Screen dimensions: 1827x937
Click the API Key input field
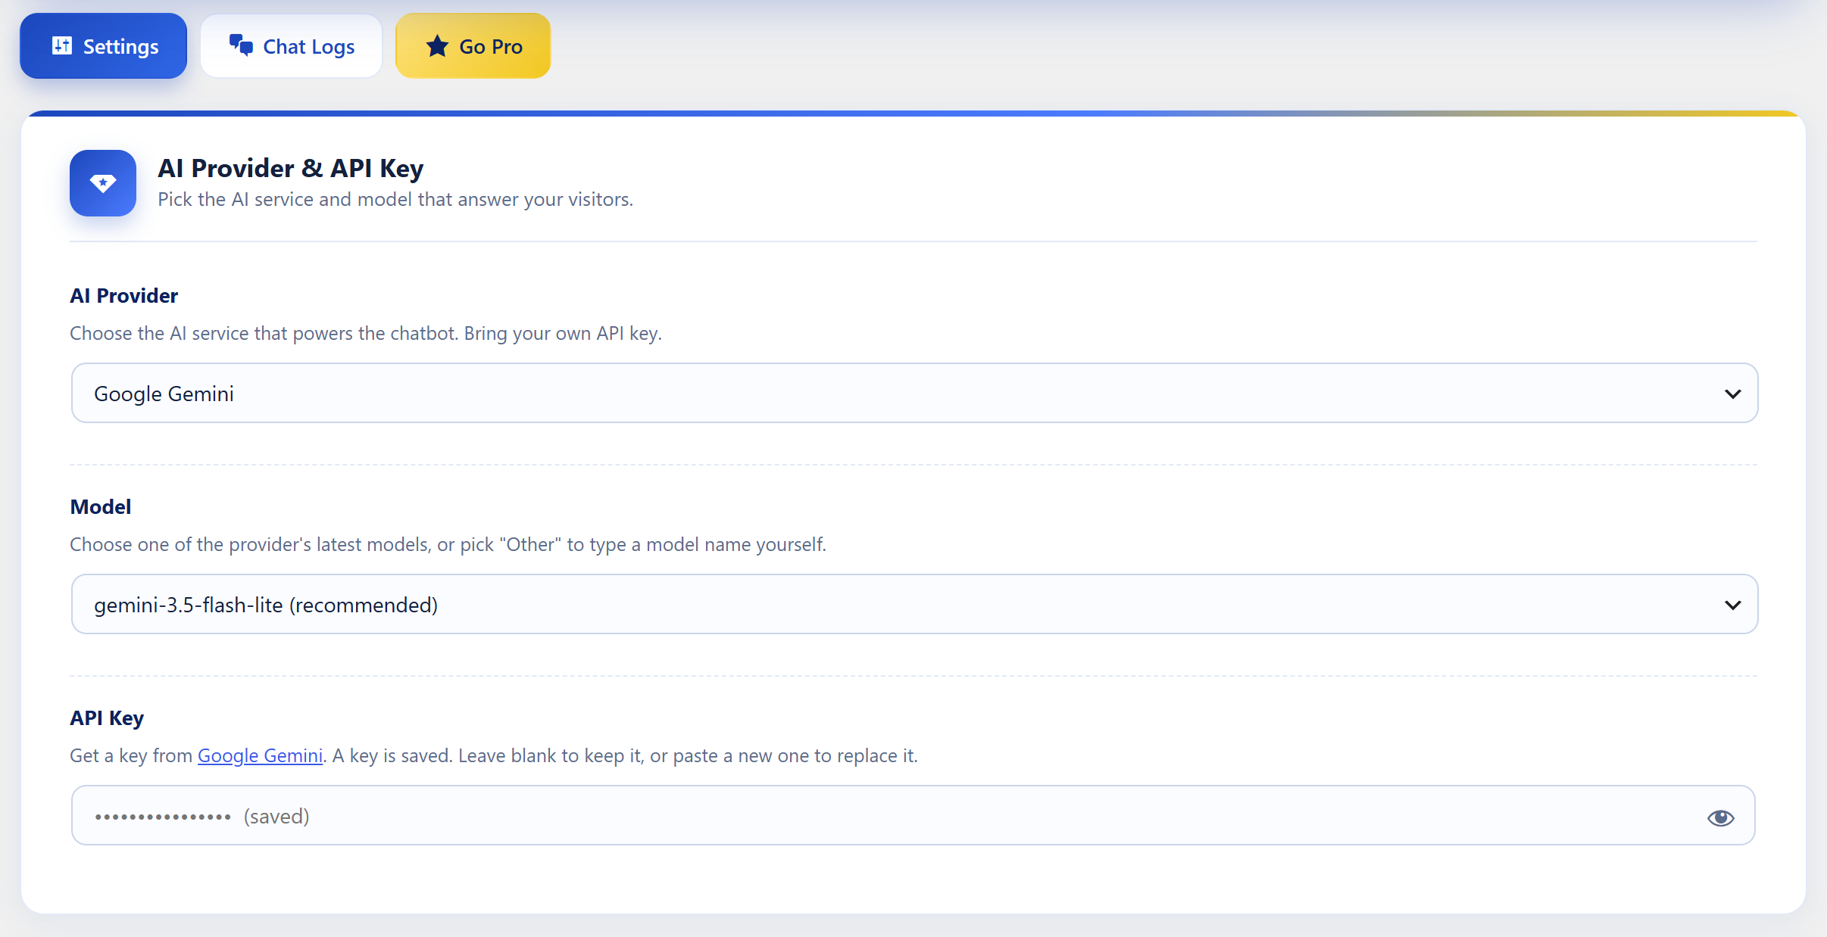pyautogui.click(x=913, y=815)
